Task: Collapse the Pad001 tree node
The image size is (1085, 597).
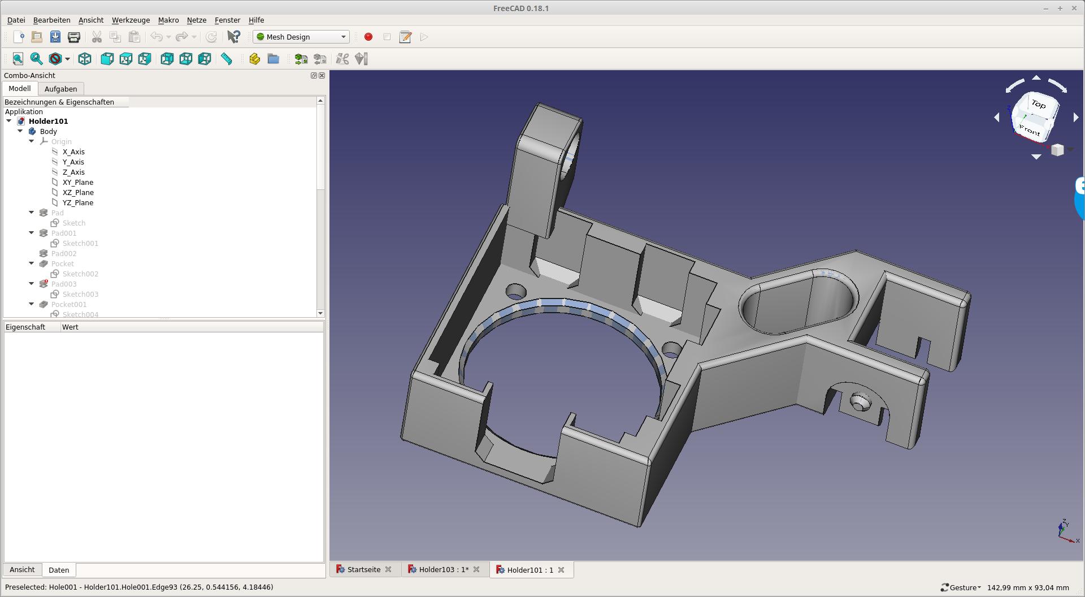Action: [x=32, y=233]
